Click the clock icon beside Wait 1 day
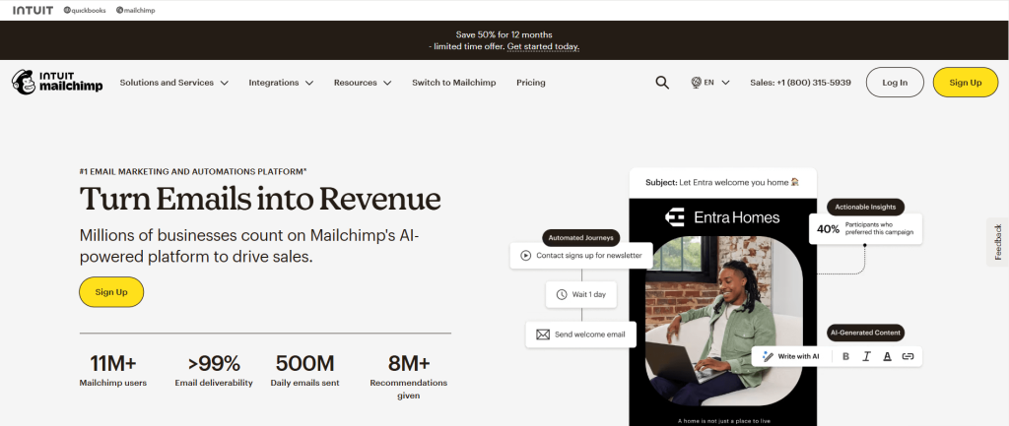1009x426 pixels. click(x=561, y=294)
